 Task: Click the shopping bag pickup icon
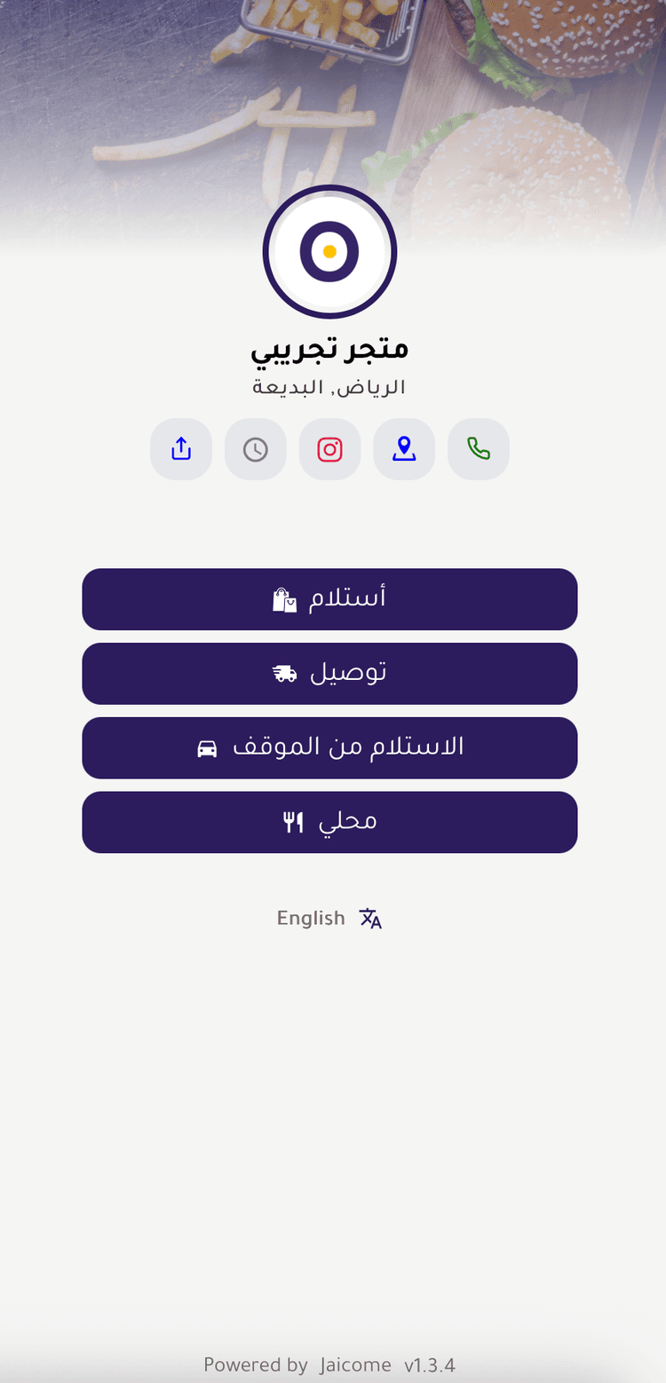tap(284, 601)
